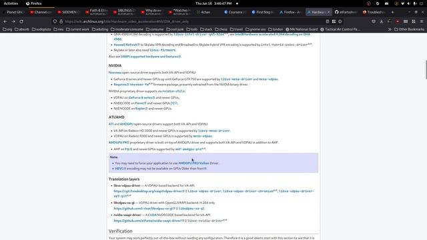Show site security info via padlock icon
The image size is (427, 240).
(61, 21)
